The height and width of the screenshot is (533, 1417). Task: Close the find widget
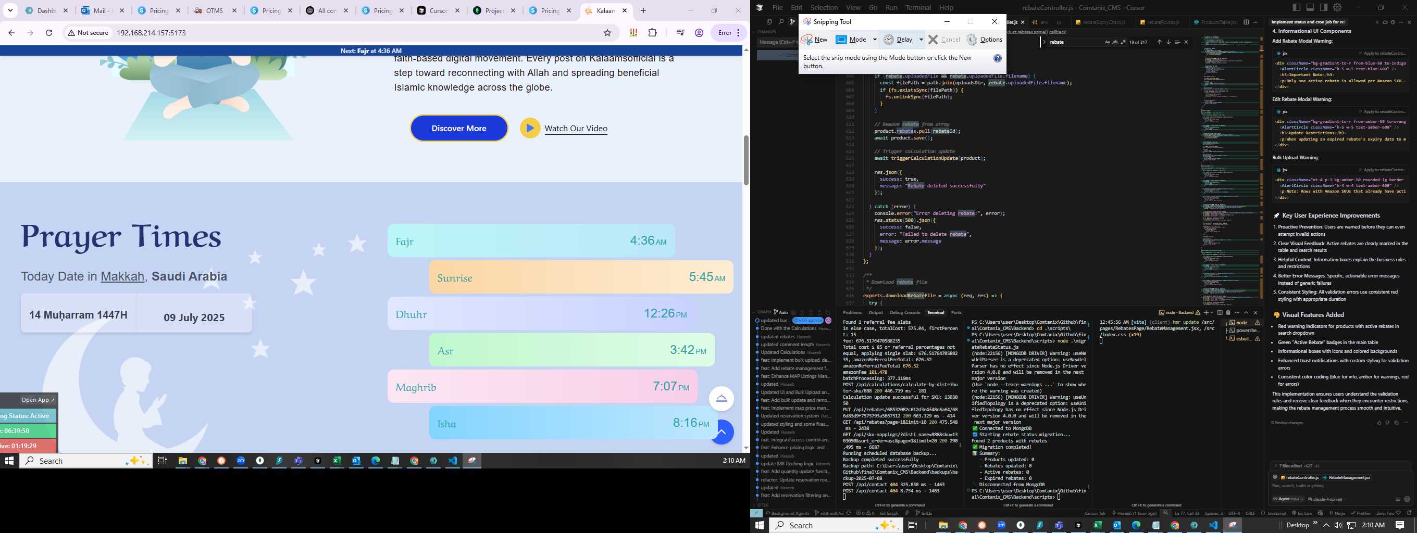[x=1186, y=42]
